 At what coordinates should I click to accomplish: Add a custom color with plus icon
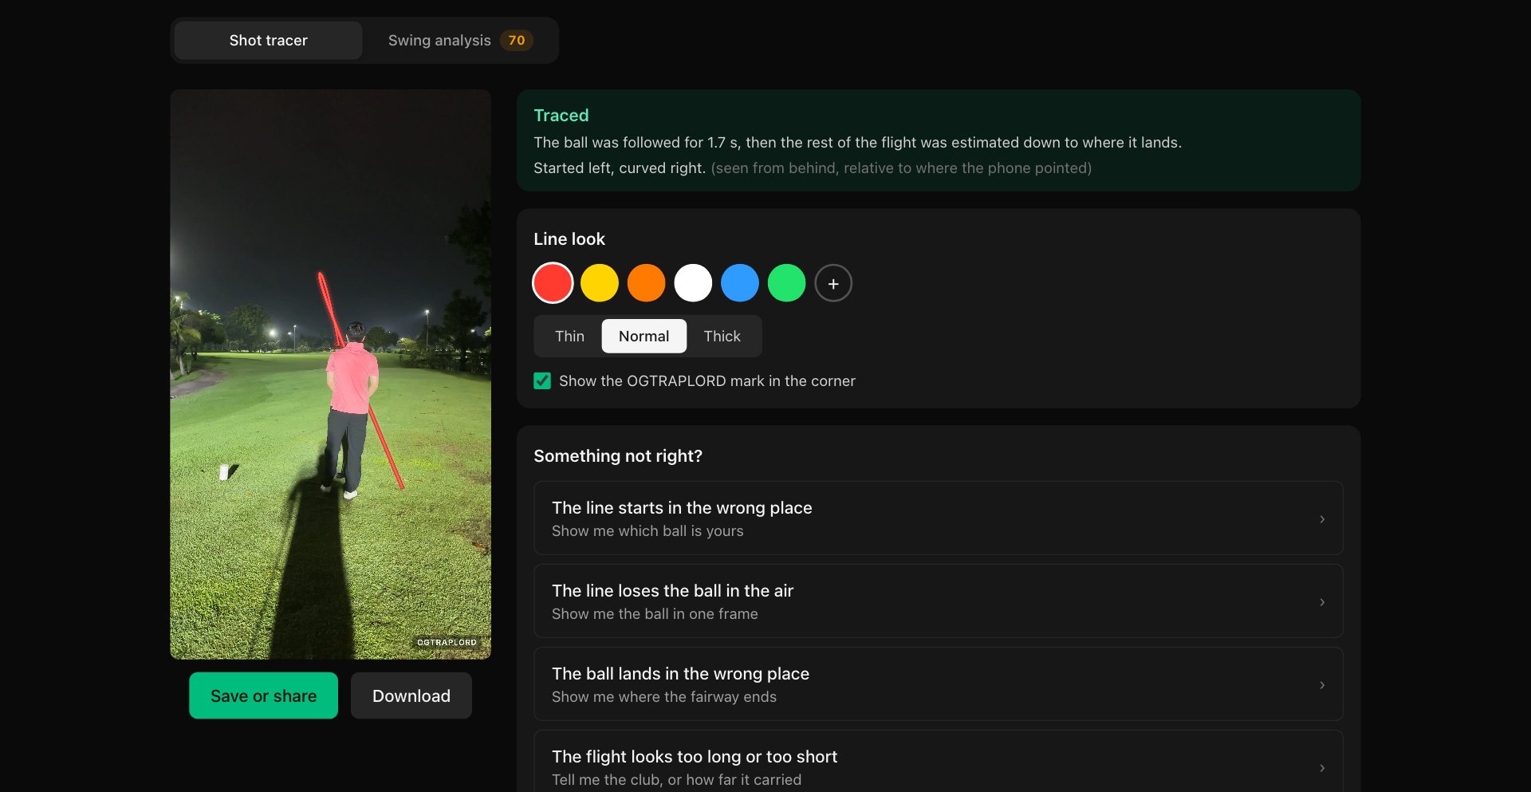pyautogui.click(x=833, y=283)
